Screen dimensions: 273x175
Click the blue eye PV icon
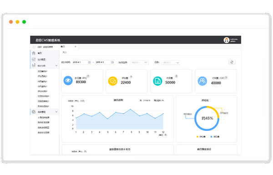click(x=68, y=80)
